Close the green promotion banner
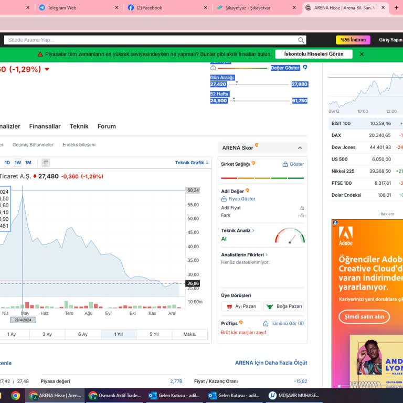This screenshot has width=403, height=403. point(362,54)
